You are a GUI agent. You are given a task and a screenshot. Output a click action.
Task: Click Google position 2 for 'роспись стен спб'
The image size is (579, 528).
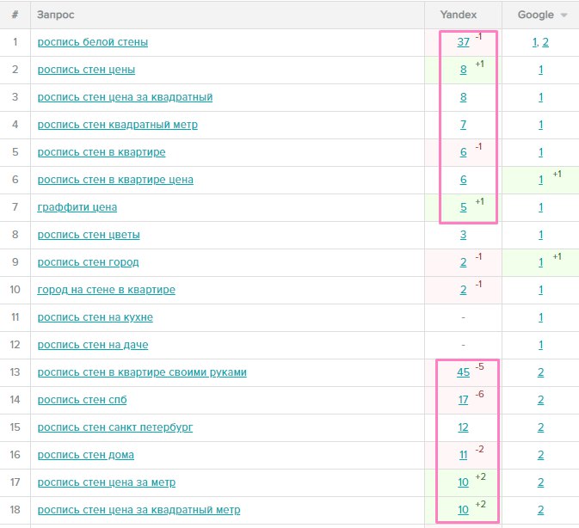540,400
